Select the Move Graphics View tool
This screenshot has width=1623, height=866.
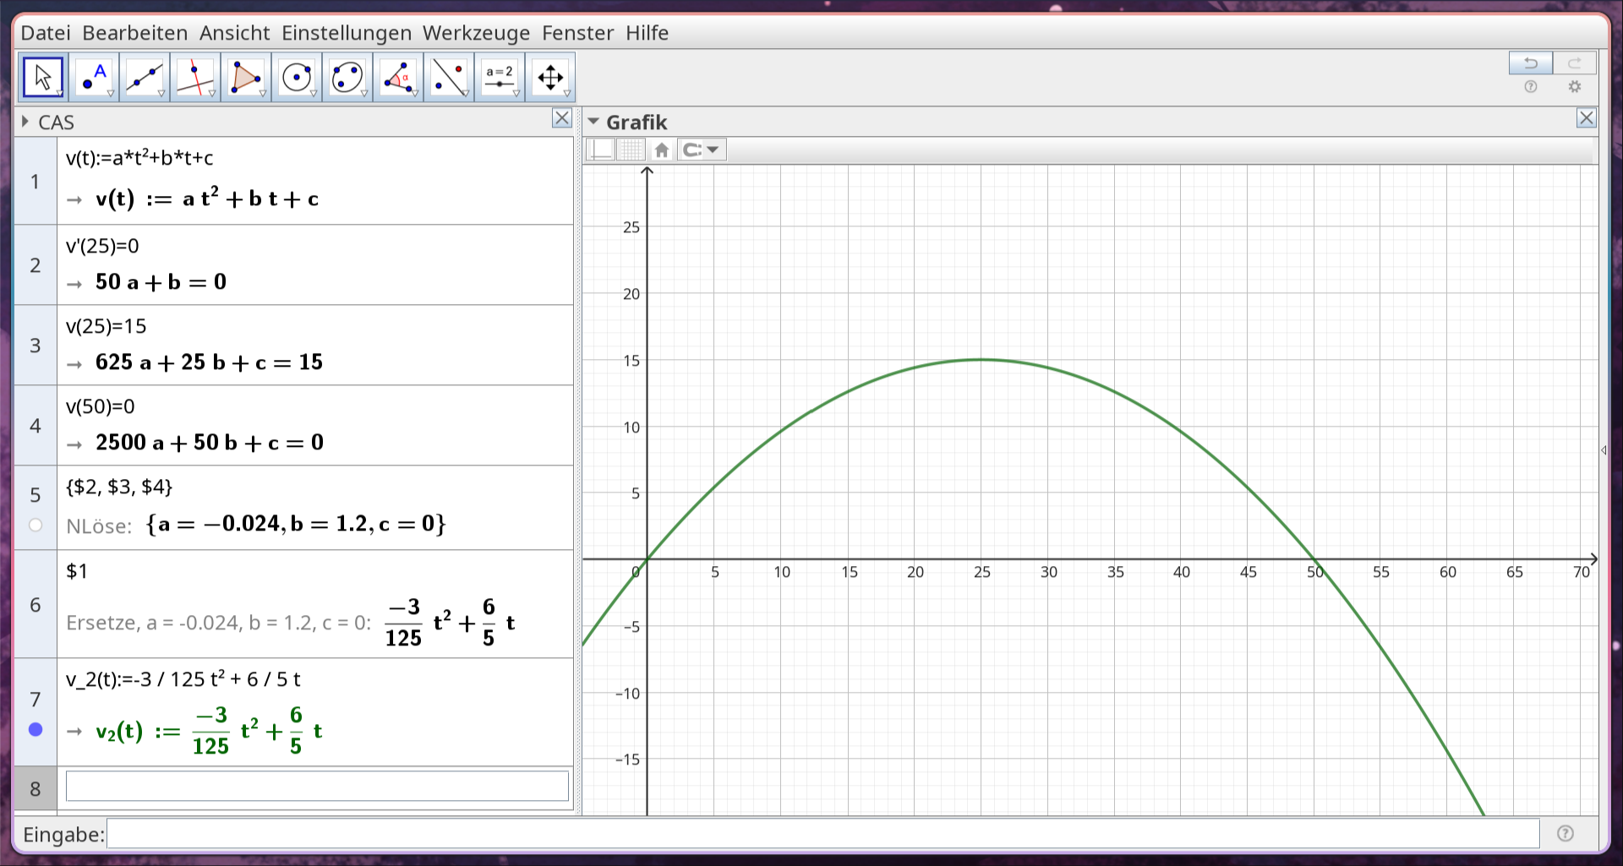(550, 78)
